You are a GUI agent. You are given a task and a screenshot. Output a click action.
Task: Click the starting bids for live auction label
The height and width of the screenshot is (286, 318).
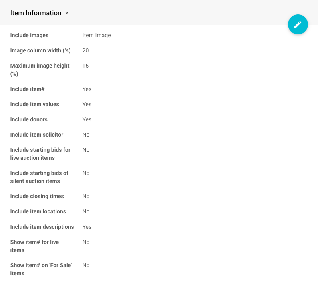click(40, 154)
